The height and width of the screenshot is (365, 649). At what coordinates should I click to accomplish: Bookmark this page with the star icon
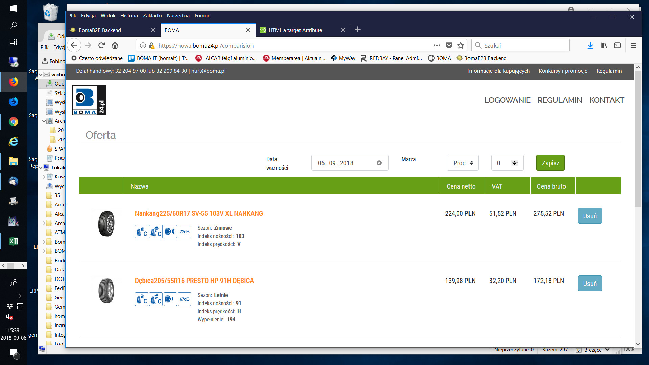[x=460, y=45]
